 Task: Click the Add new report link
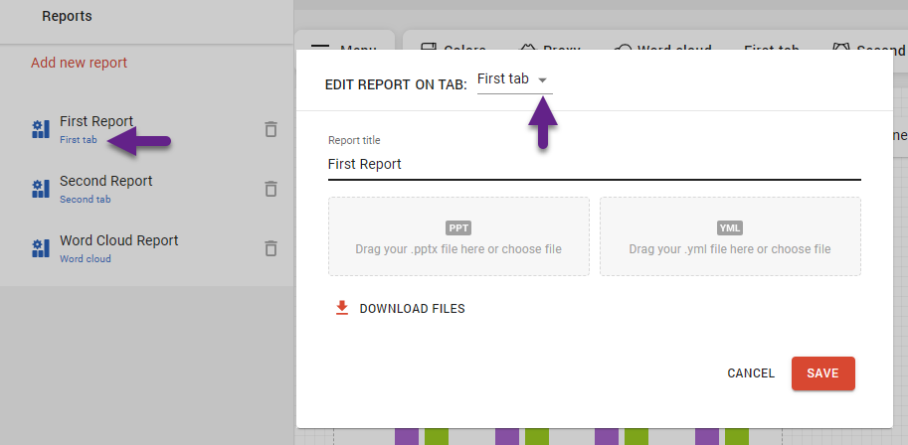tap(79, 63)
